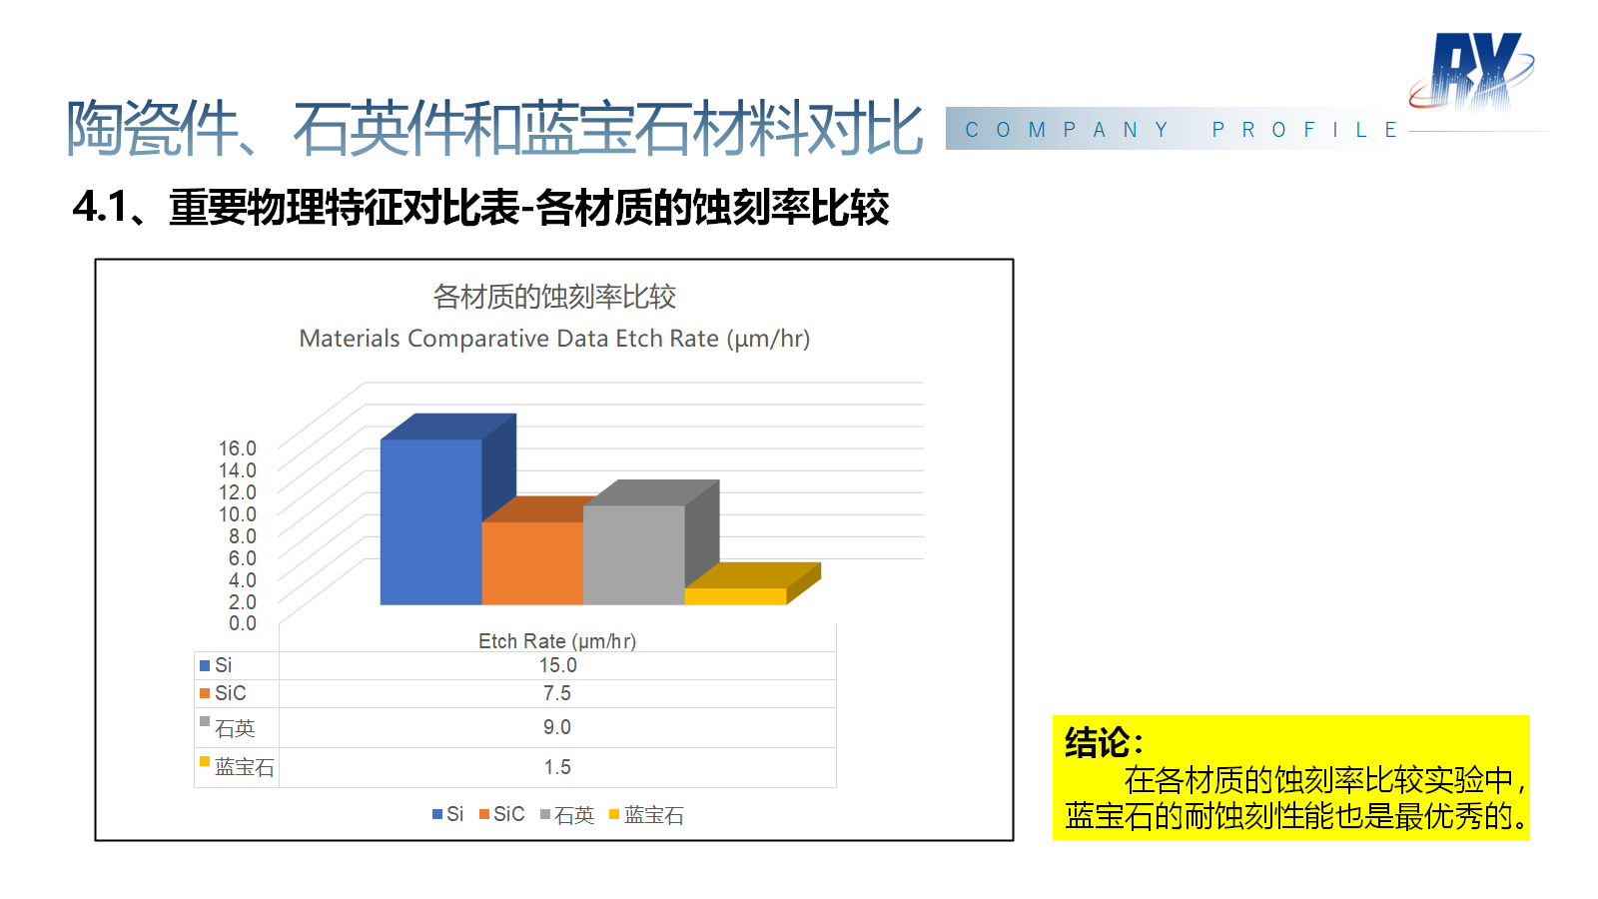Click the COMPANY PROFILE banner text

click(x=1181, y=130)
